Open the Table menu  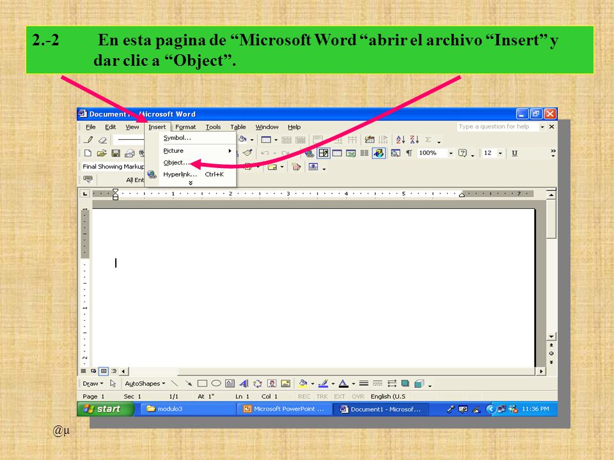(x=238, y=127)
